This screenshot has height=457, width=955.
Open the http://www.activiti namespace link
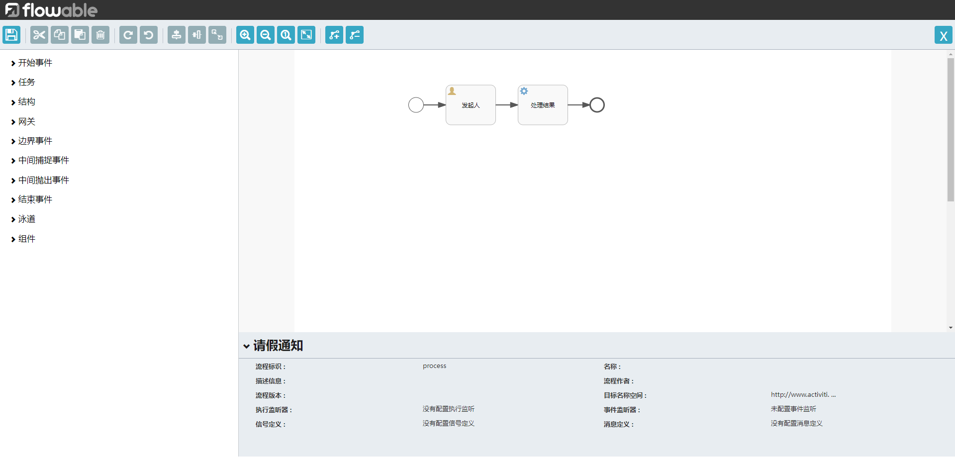click(802, 394)
